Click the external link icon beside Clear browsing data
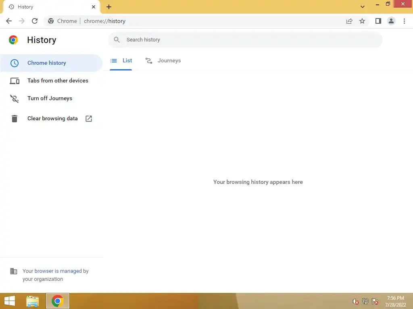Image resolution: width=413 pixels, height=309 pixels. (89, 119)
